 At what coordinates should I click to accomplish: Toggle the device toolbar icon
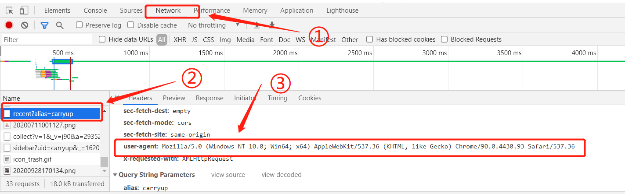click(x=24, y=11)
